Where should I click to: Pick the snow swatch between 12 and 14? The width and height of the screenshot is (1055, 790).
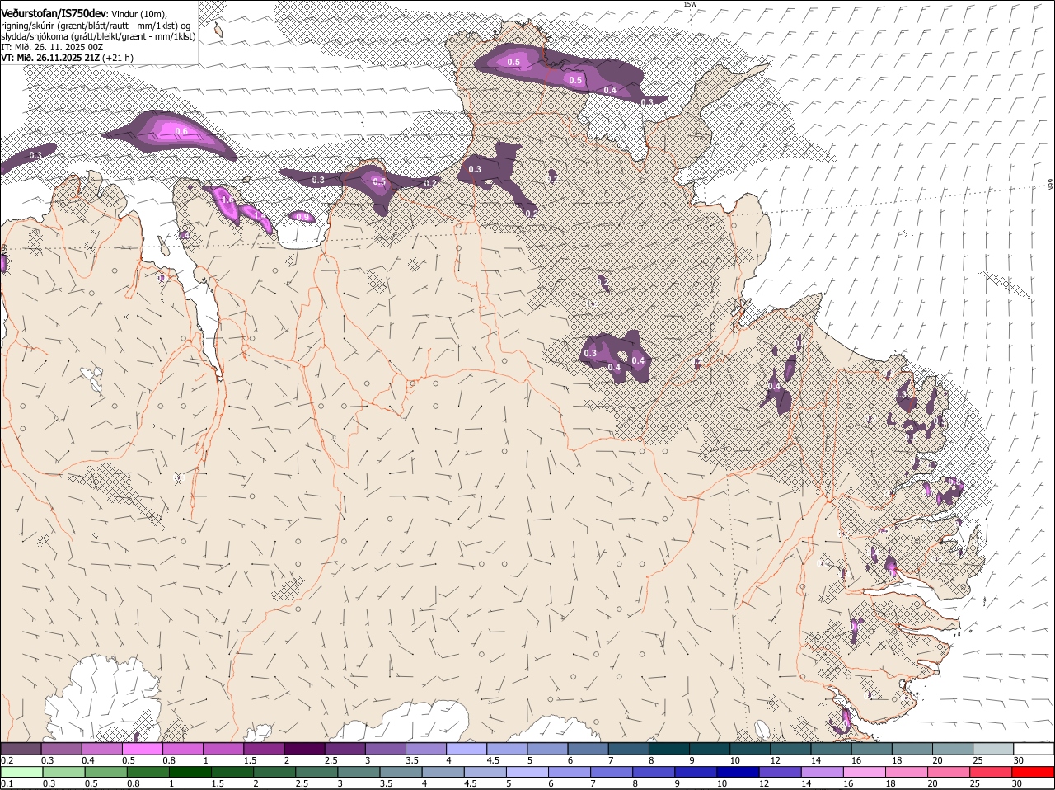tap(790, 748)
